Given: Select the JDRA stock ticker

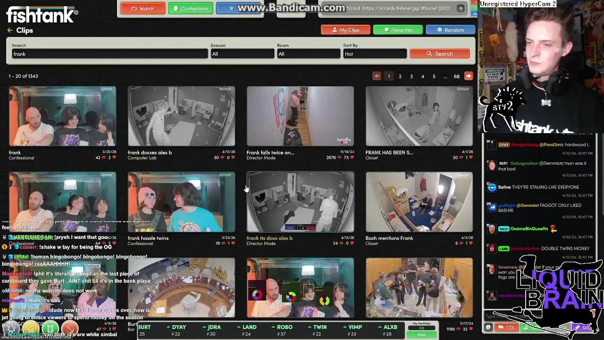Looking at the screenshot, I should click(211, 330).
